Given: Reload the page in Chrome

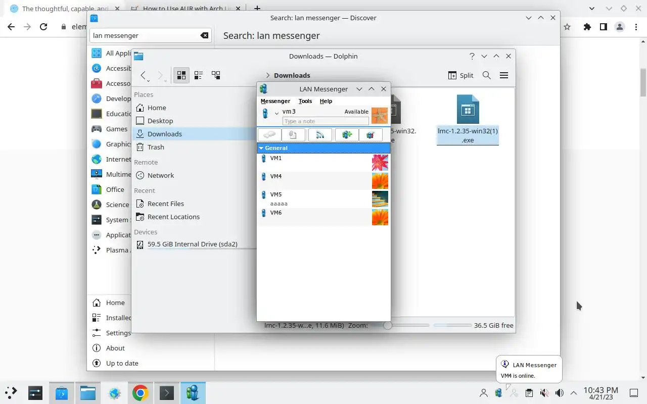Looking at the screenshot, I should [x=43, y=27].
